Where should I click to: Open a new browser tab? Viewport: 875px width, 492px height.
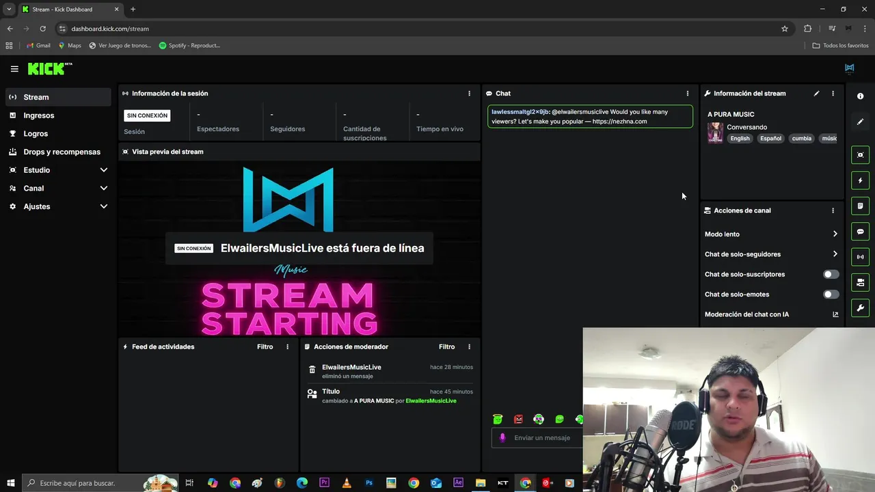[x=133, y=10]
